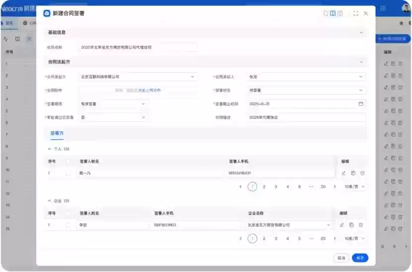Check the row checkbox in 企业 table

[69, 225]
